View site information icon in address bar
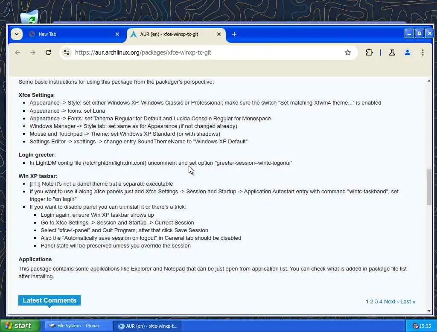 pos(67,52)
